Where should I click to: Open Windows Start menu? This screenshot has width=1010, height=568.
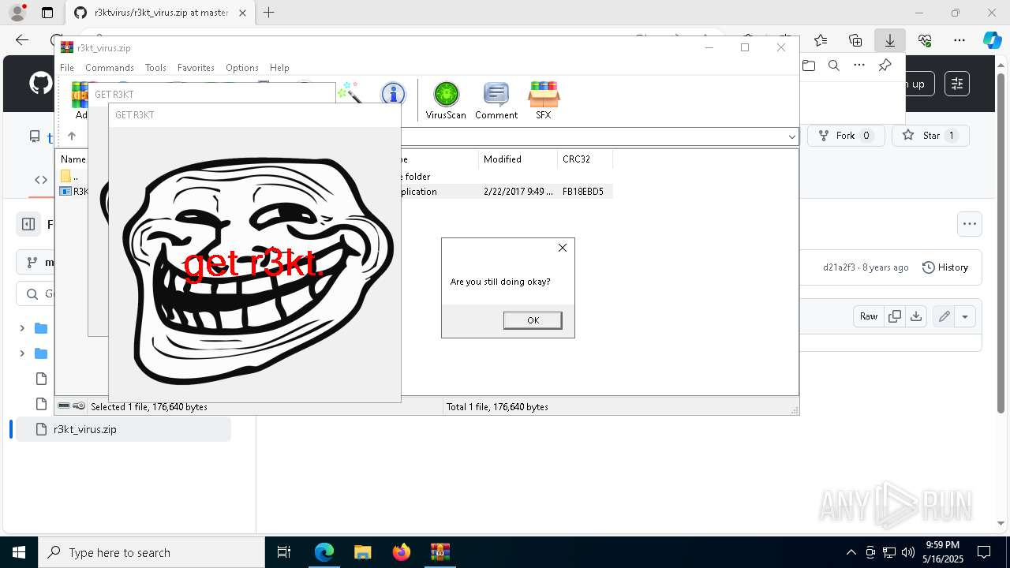click(x=19, y=552)
